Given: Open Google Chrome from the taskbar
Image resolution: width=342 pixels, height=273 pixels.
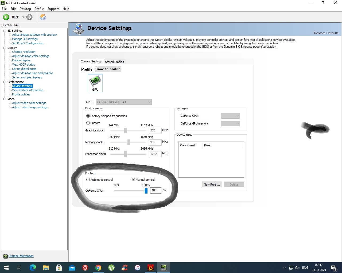Looking at the screenshot, I should click(x=98, y=268).
